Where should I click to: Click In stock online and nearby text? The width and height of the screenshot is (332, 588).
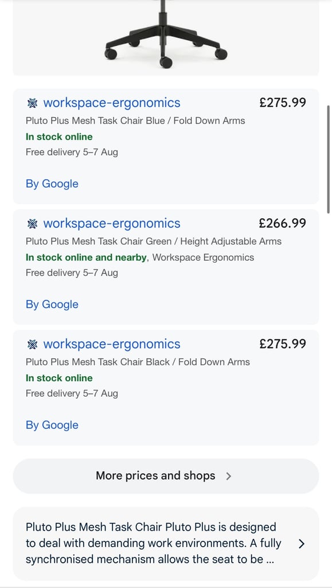point(85,258)
